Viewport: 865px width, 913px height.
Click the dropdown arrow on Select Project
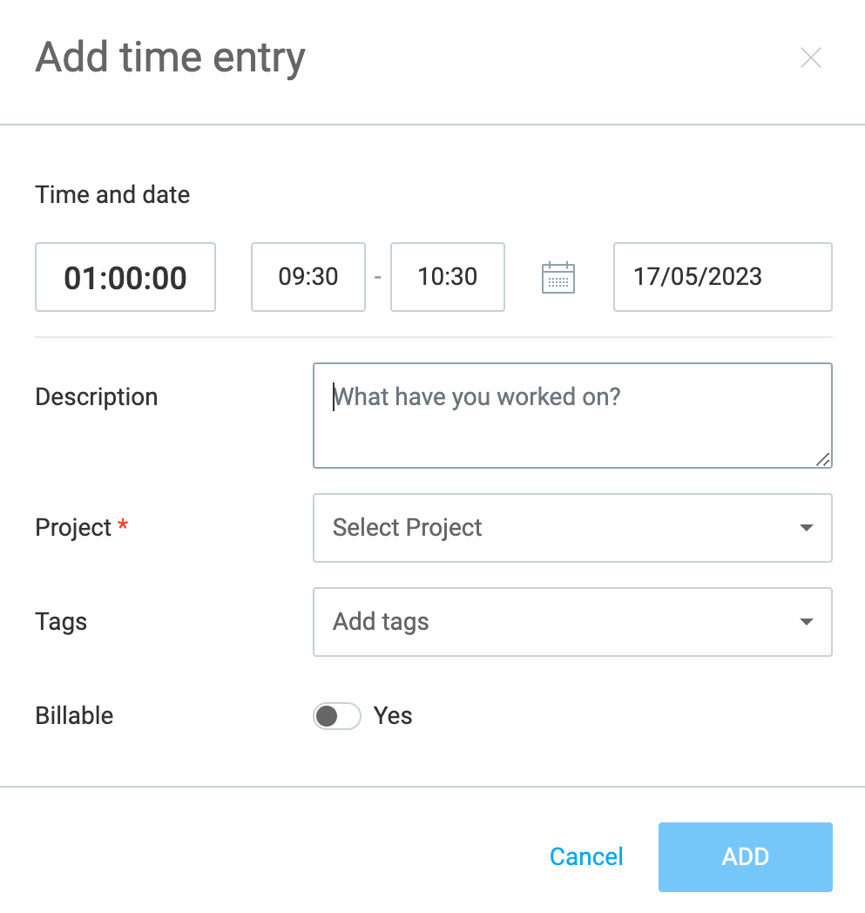tap(806, 528)
